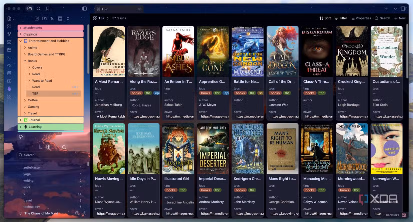This screenshot has width=413, height=222.
Task: Expand the Clippings folder
Action: [x=51, y=34]
